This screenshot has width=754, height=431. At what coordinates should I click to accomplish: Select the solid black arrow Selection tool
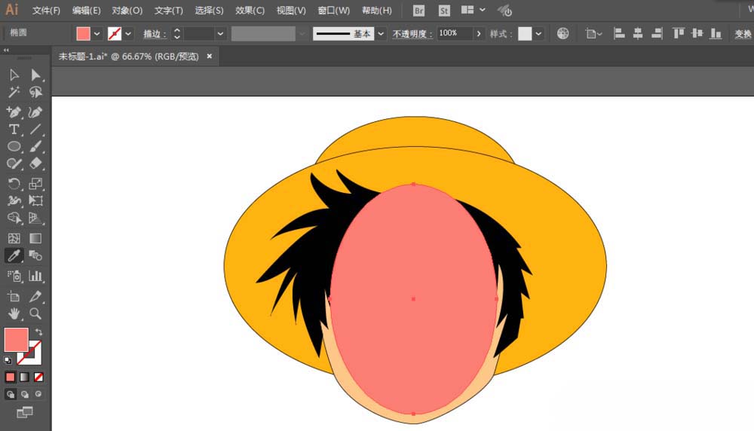tap(14, 75)
